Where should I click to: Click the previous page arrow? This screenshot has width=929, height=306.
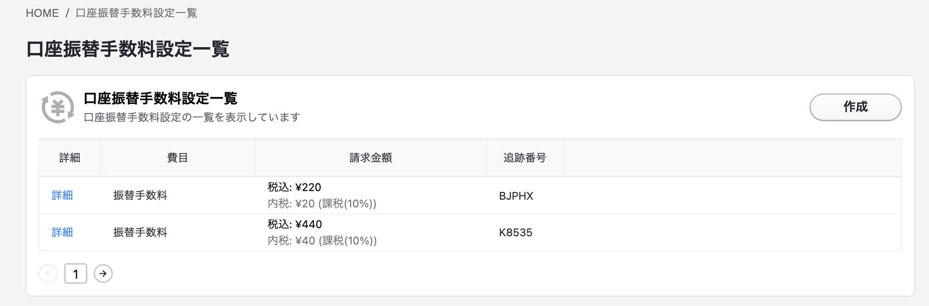coord(48,274)
